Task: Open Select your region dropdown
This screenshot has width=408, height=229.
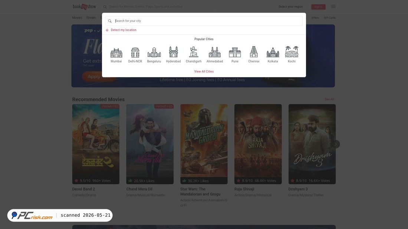Action: point(291,7)
